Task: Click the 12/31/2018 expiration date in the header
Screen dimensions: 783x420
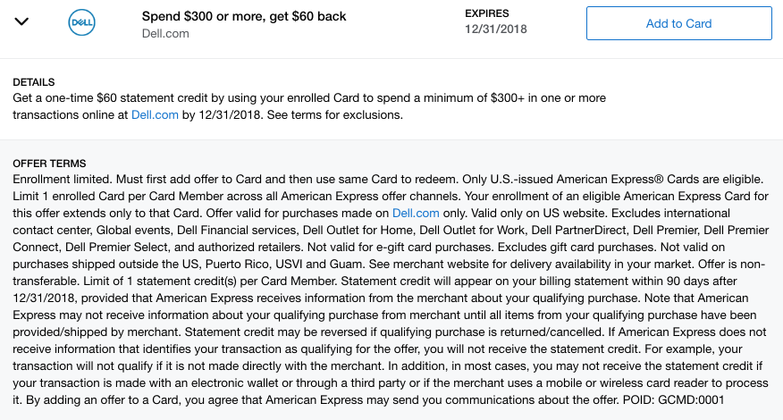Action: [x=496, y=29]
